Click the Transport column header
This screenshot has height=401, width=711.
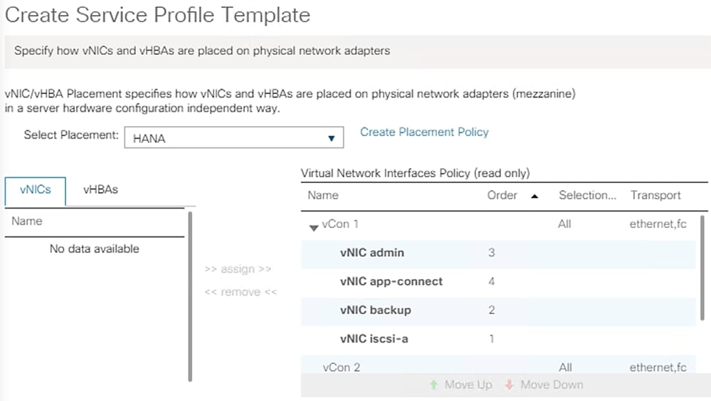655,195
